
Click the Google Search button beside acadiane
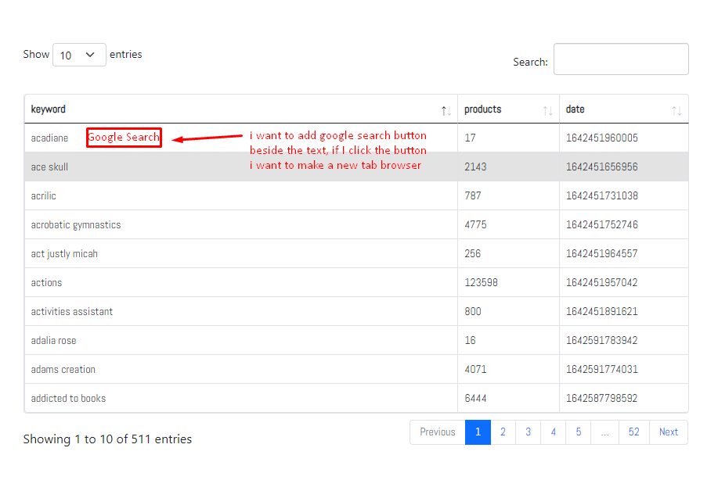124,137
